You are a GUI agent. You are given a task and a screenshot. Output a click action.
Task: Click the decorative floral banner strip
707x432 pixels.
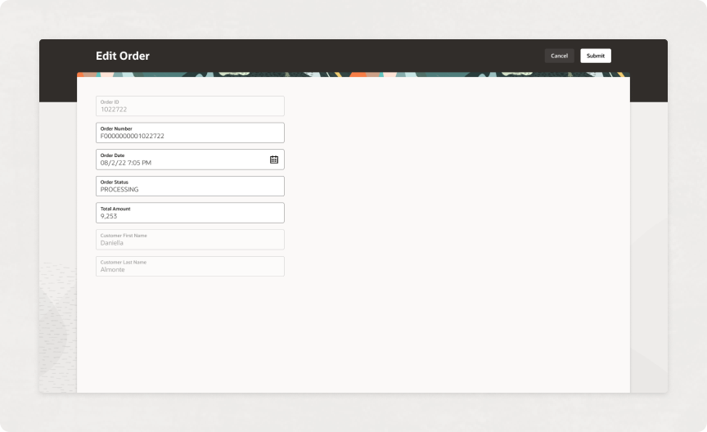click(353, 74)
